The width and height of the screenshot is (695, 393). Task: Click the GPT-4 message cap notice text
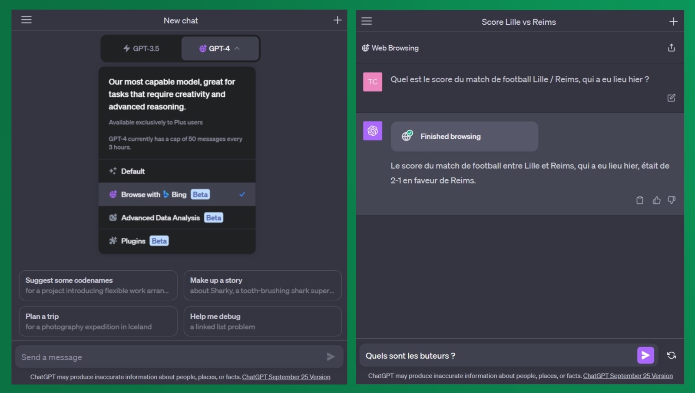click(x=175, y=143)
